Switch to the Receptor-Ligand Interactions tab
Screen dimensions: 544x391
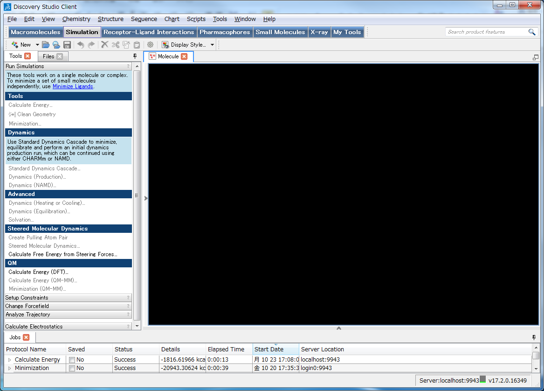149,32
